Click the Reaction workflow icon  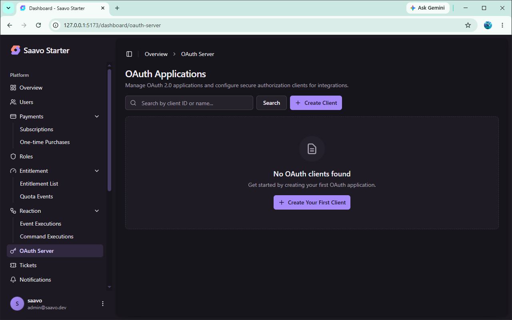13,211
